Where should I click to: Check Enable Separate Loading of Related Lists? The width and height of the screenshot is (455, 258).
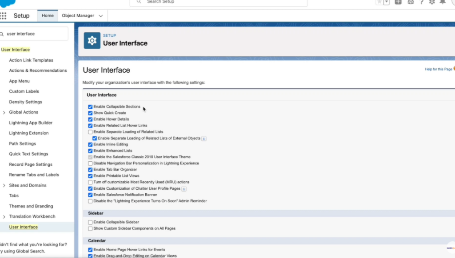90,132
